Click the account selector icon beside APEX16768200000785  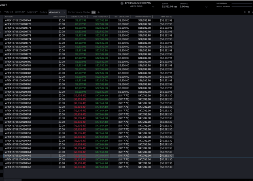pos(122,3)
